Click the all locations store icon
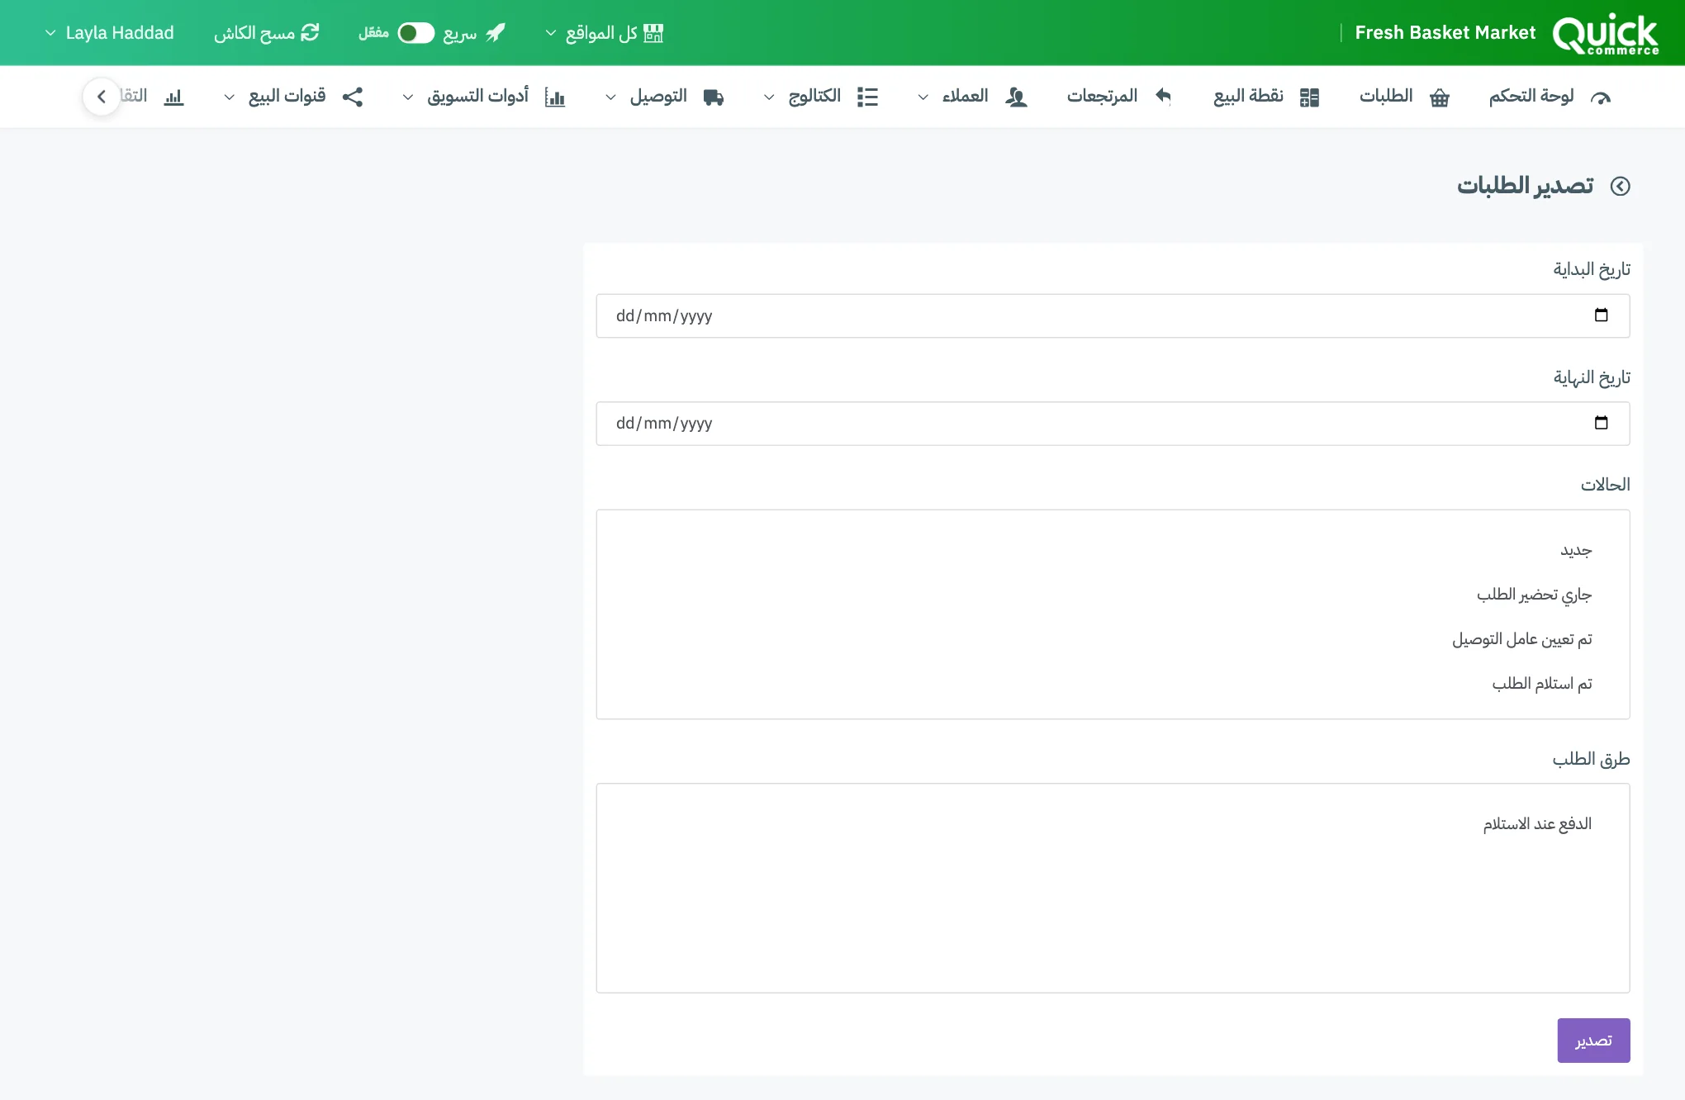 [x=653, y=33]
